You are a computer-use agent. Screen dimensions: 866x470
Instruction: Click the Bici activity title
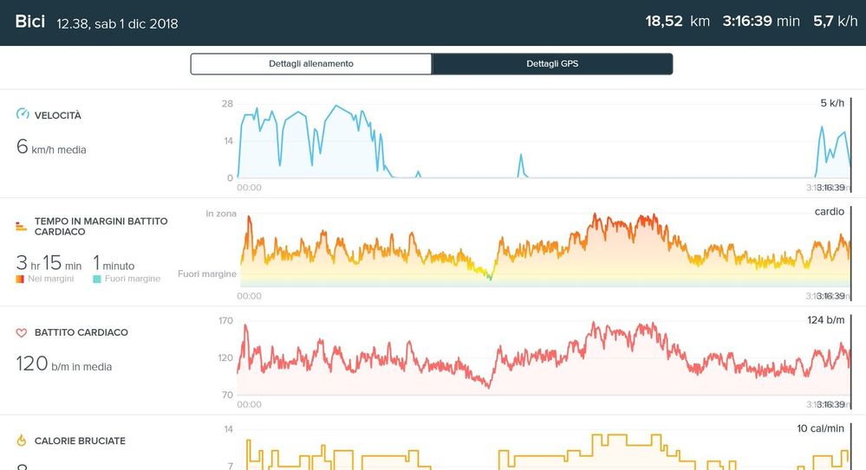coord(29,22)
